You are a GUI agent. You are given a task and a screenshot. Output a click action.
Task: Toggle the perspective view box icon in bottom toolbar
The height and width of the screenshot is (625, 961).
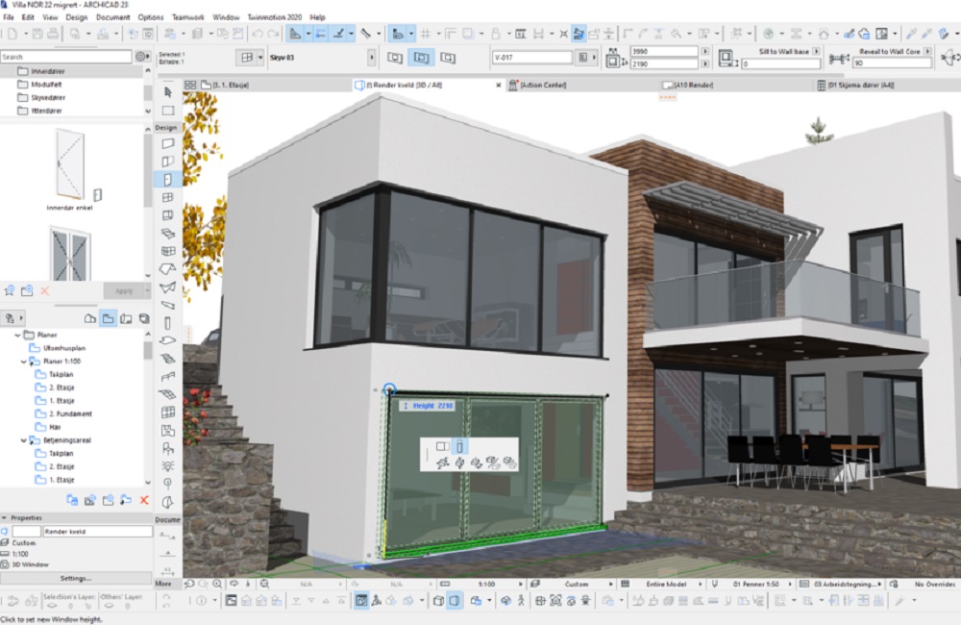click(x=455, y=601)
